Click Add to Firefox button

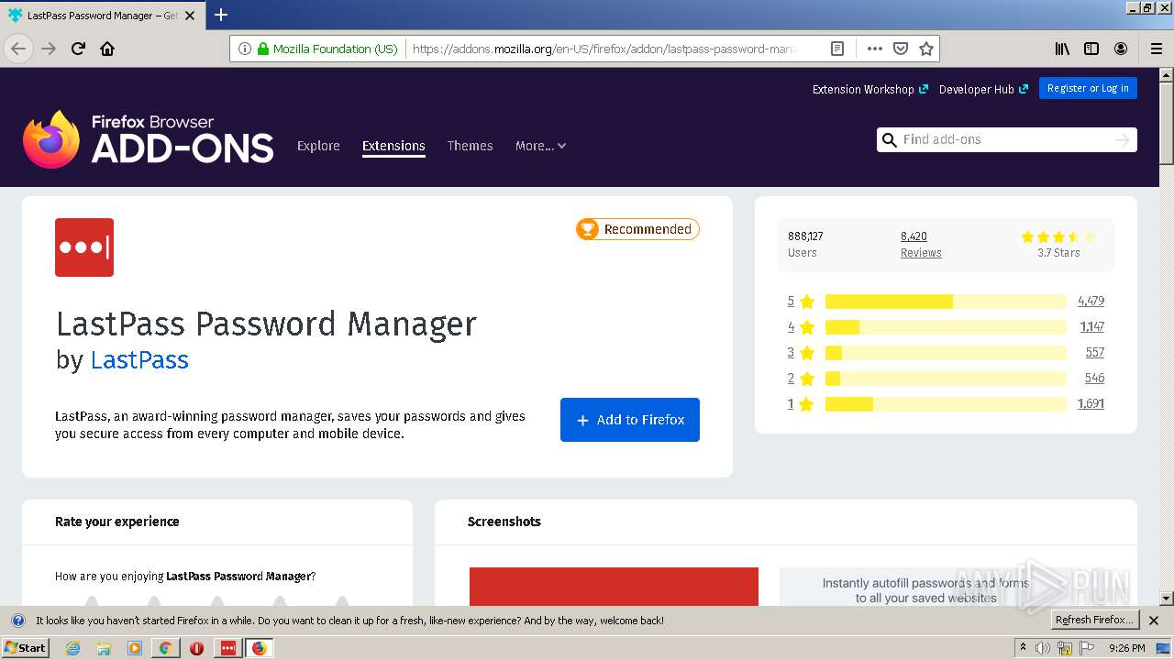point(630,420)
